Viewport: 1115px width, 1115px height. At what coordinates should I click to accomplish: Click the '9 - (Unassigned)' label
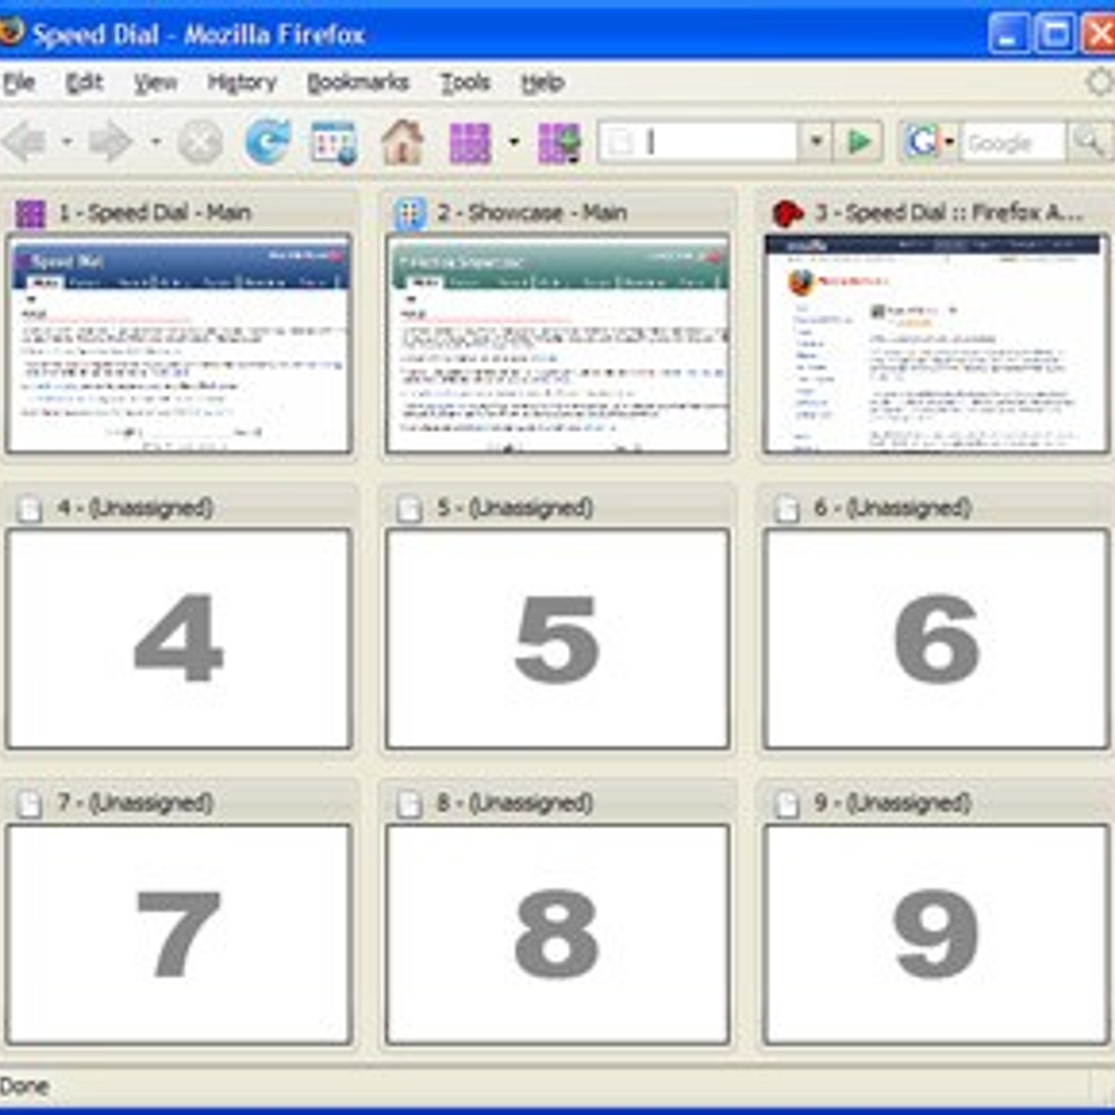(893, 802)
